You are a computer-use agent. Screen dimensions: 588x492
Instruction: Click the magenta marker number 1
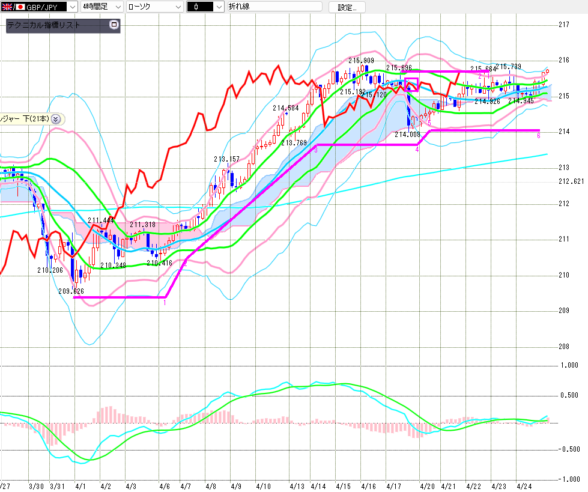[165, 302]
